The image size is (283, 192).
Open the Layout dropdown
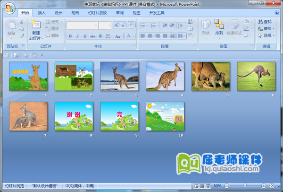coord(53,22)
